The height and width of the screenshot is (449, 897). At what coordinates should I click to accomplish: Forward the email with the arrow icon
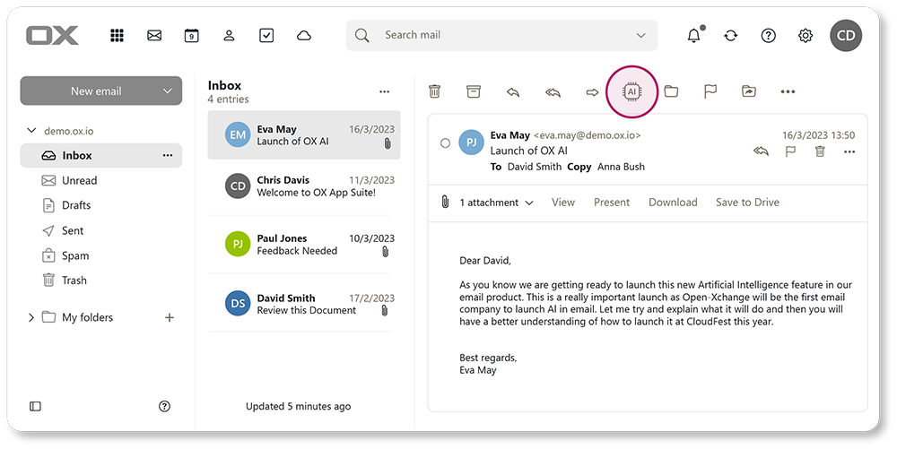592,91
